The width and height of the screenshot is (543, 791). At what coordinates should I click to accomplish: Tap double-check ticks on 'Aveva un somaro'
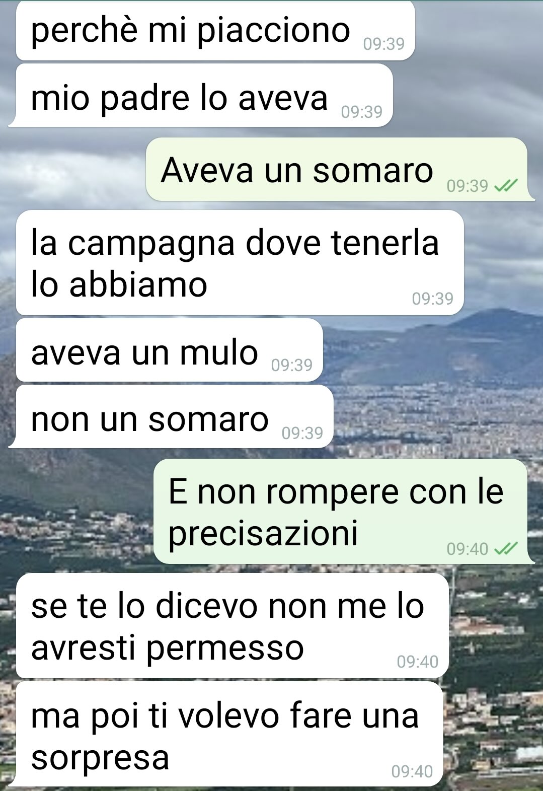505,186
